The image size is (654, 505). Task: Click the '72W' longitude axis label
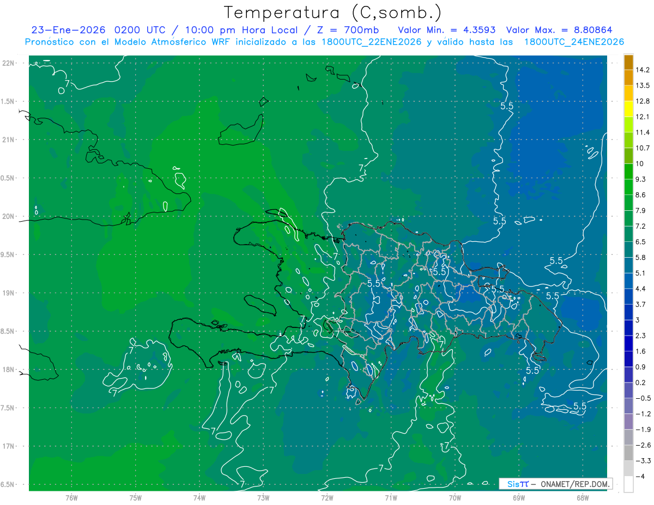point(327,497)
